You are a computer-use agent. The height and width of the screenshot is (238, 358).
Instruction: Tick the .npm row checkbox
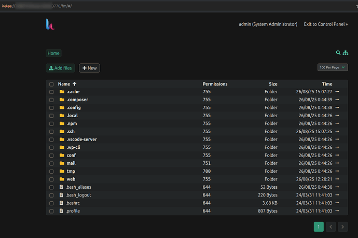click(51, 124)
